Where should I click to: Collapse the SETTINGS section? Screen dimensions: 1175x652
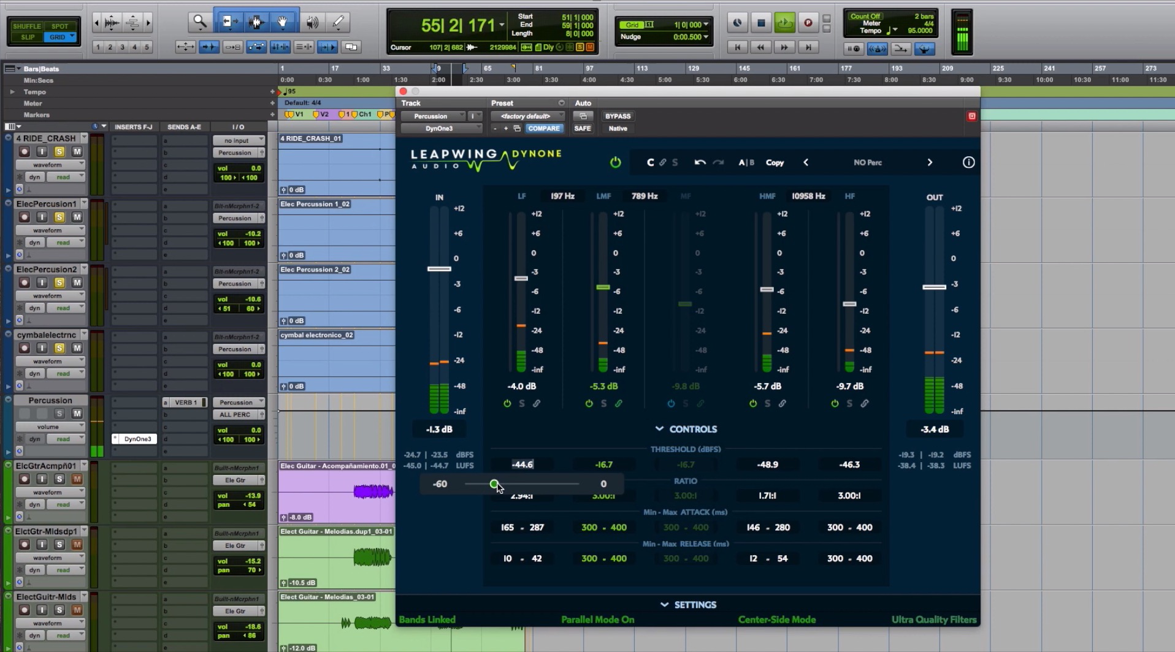point(688,605)
